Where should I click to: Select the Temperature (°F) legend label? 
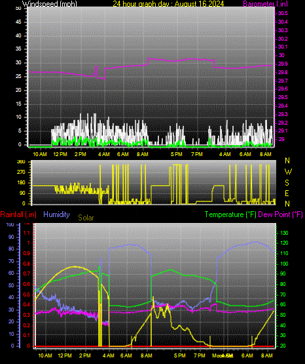point(230,214)
